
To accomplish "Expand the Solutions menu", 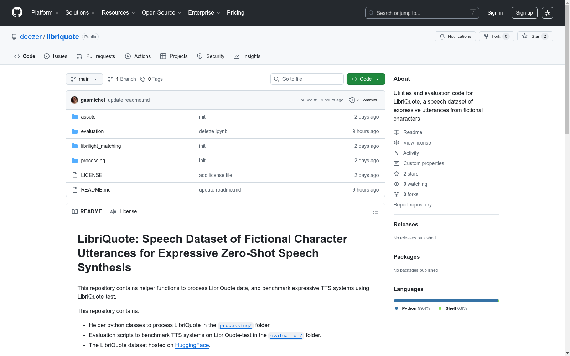I will point(80,12).
